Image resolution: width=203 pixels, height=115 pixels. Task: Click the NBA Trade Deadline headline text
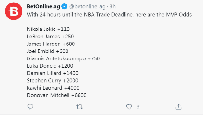[x=109, y=15]
